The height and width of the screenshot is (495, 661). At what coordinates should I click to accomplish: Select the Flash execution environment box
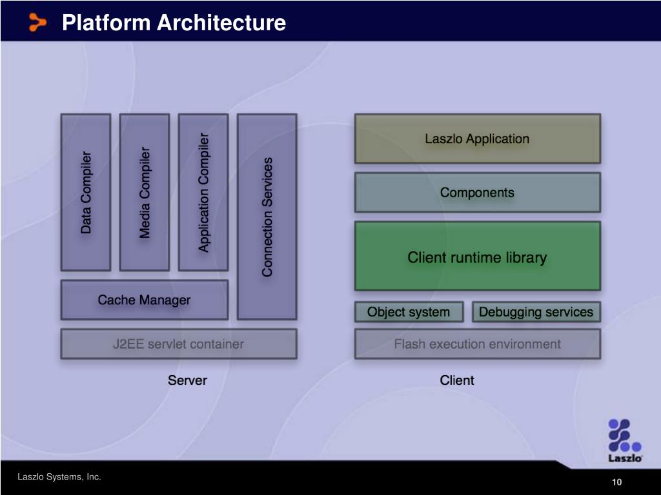478,344
